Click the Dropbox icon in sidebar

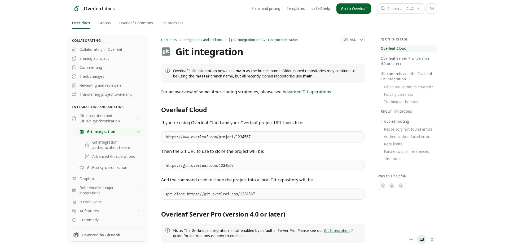point(74,179)
